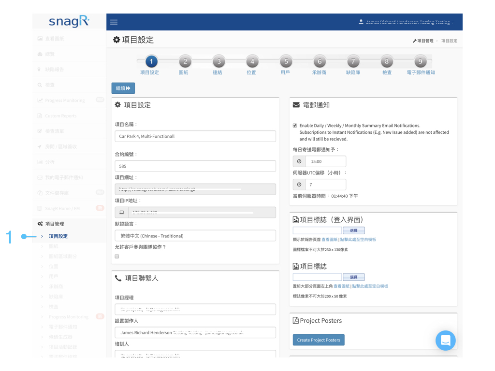Click 項目管理 breadcrumb link
The height and width of the screenshot is (371, 495).
(x=423, y=41)
